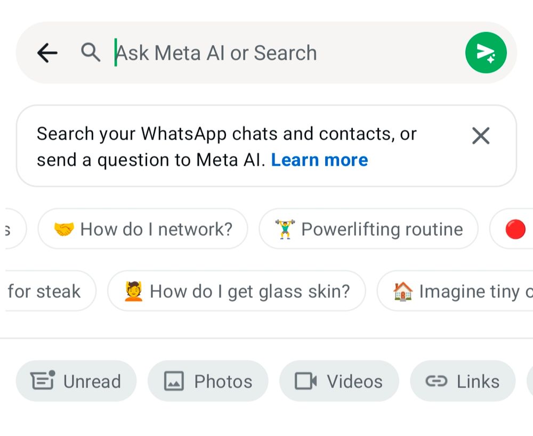Choose the How do I get glass skin prompt

click(237, 291)
